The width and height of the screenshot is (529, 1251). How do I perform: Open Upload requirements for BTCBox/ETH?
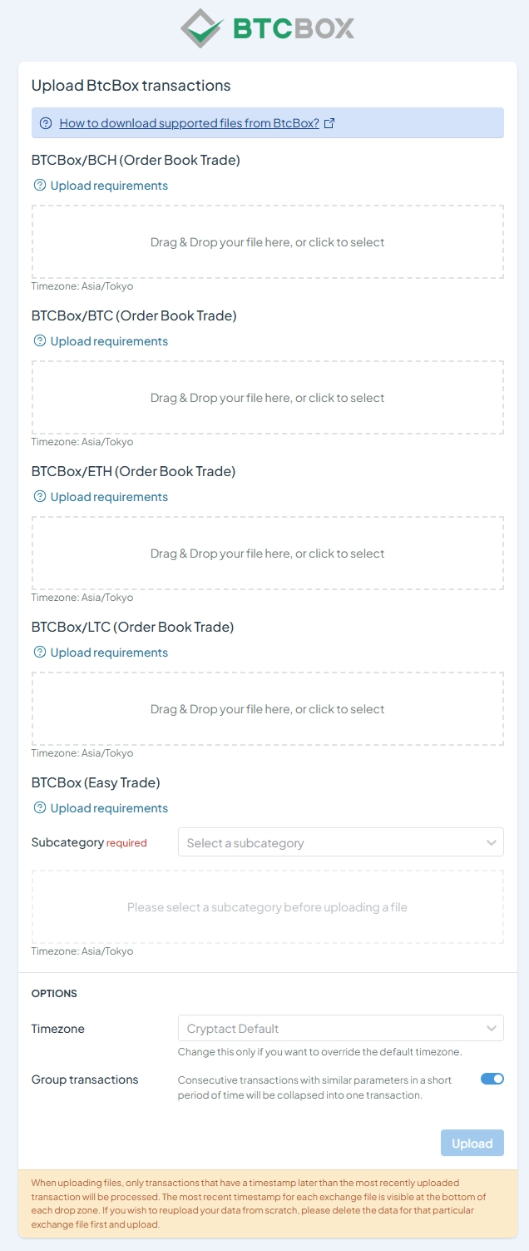(109, 497)
